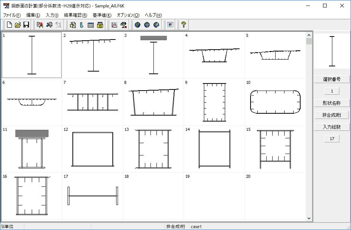Screen dimensions: 351x230
Task: Create a new file with the blank page icon
Action: [x=9, y=25]
